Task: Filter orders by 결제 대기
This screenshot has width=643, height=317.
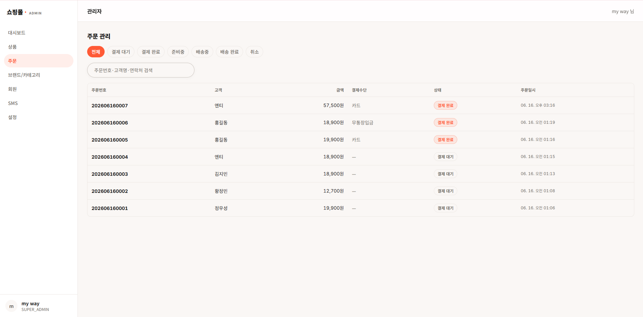Action: pos(121,52)
